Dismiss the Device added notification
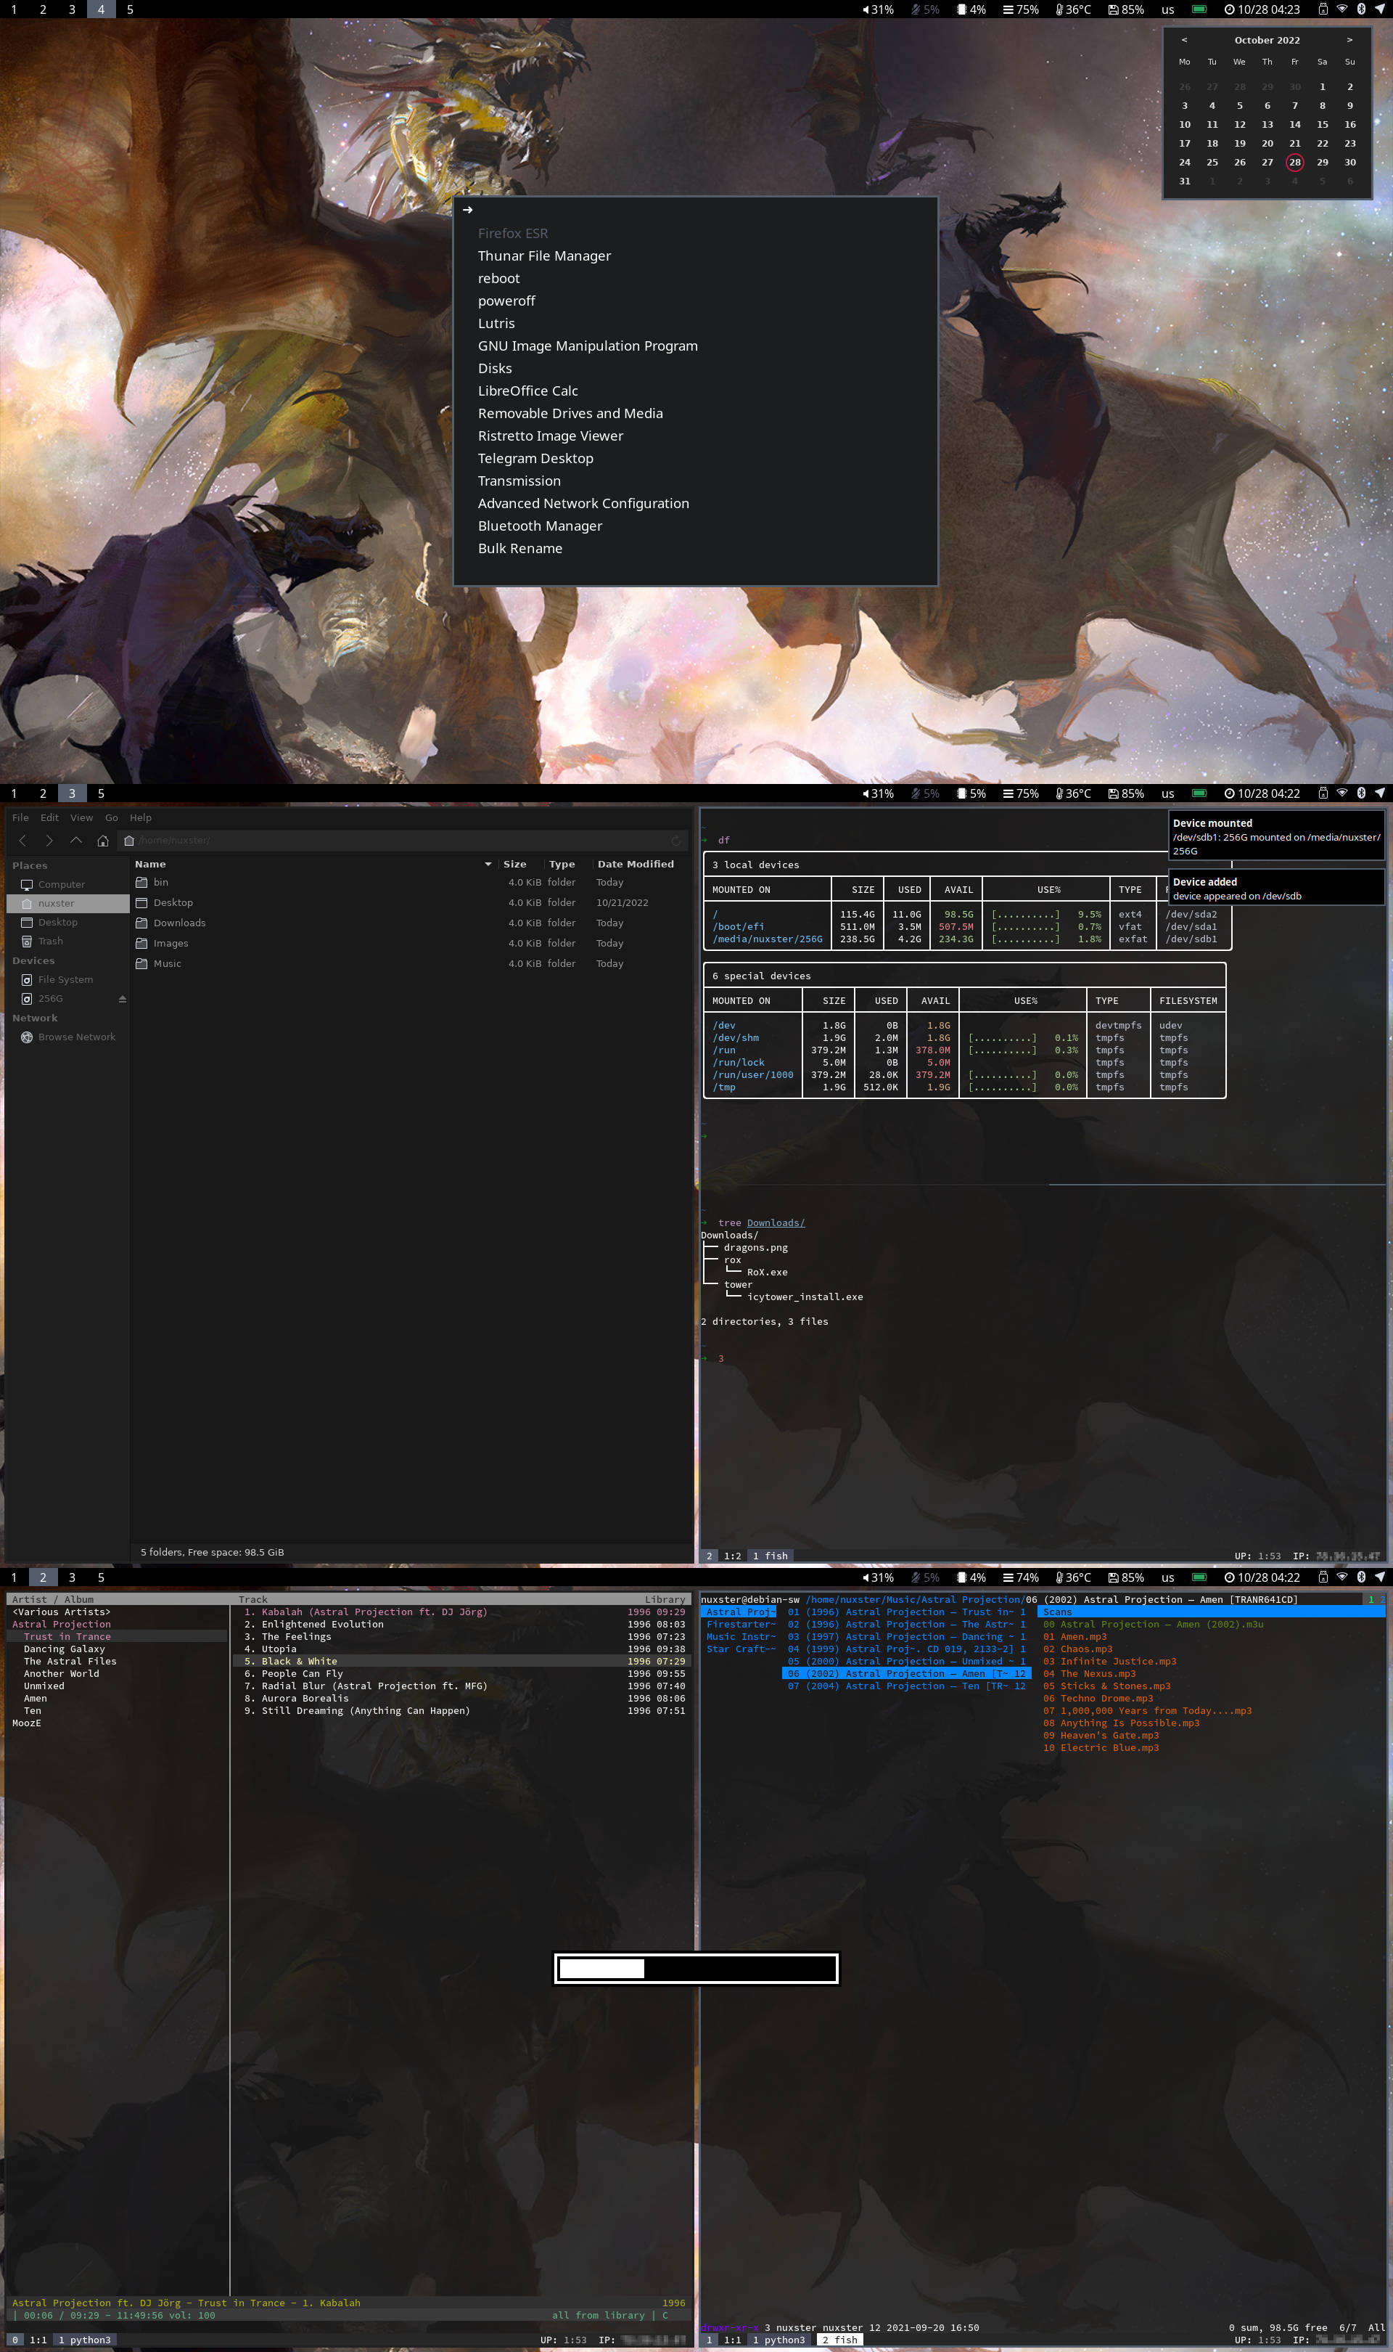Image resolution: width=1393 pixels, height=2352 pixels. tap(1275, 889)
